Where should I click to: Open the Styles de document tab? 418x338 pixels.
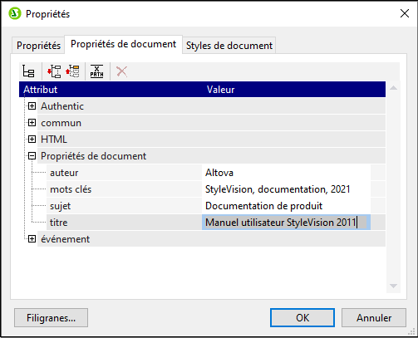click(x=229, y=46)
